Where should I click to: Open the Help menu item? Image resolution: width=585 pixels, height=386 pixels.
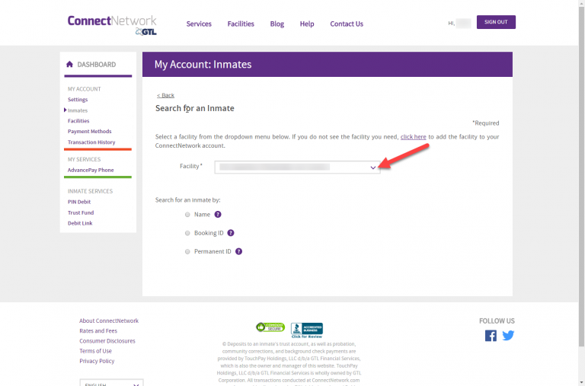307,24
